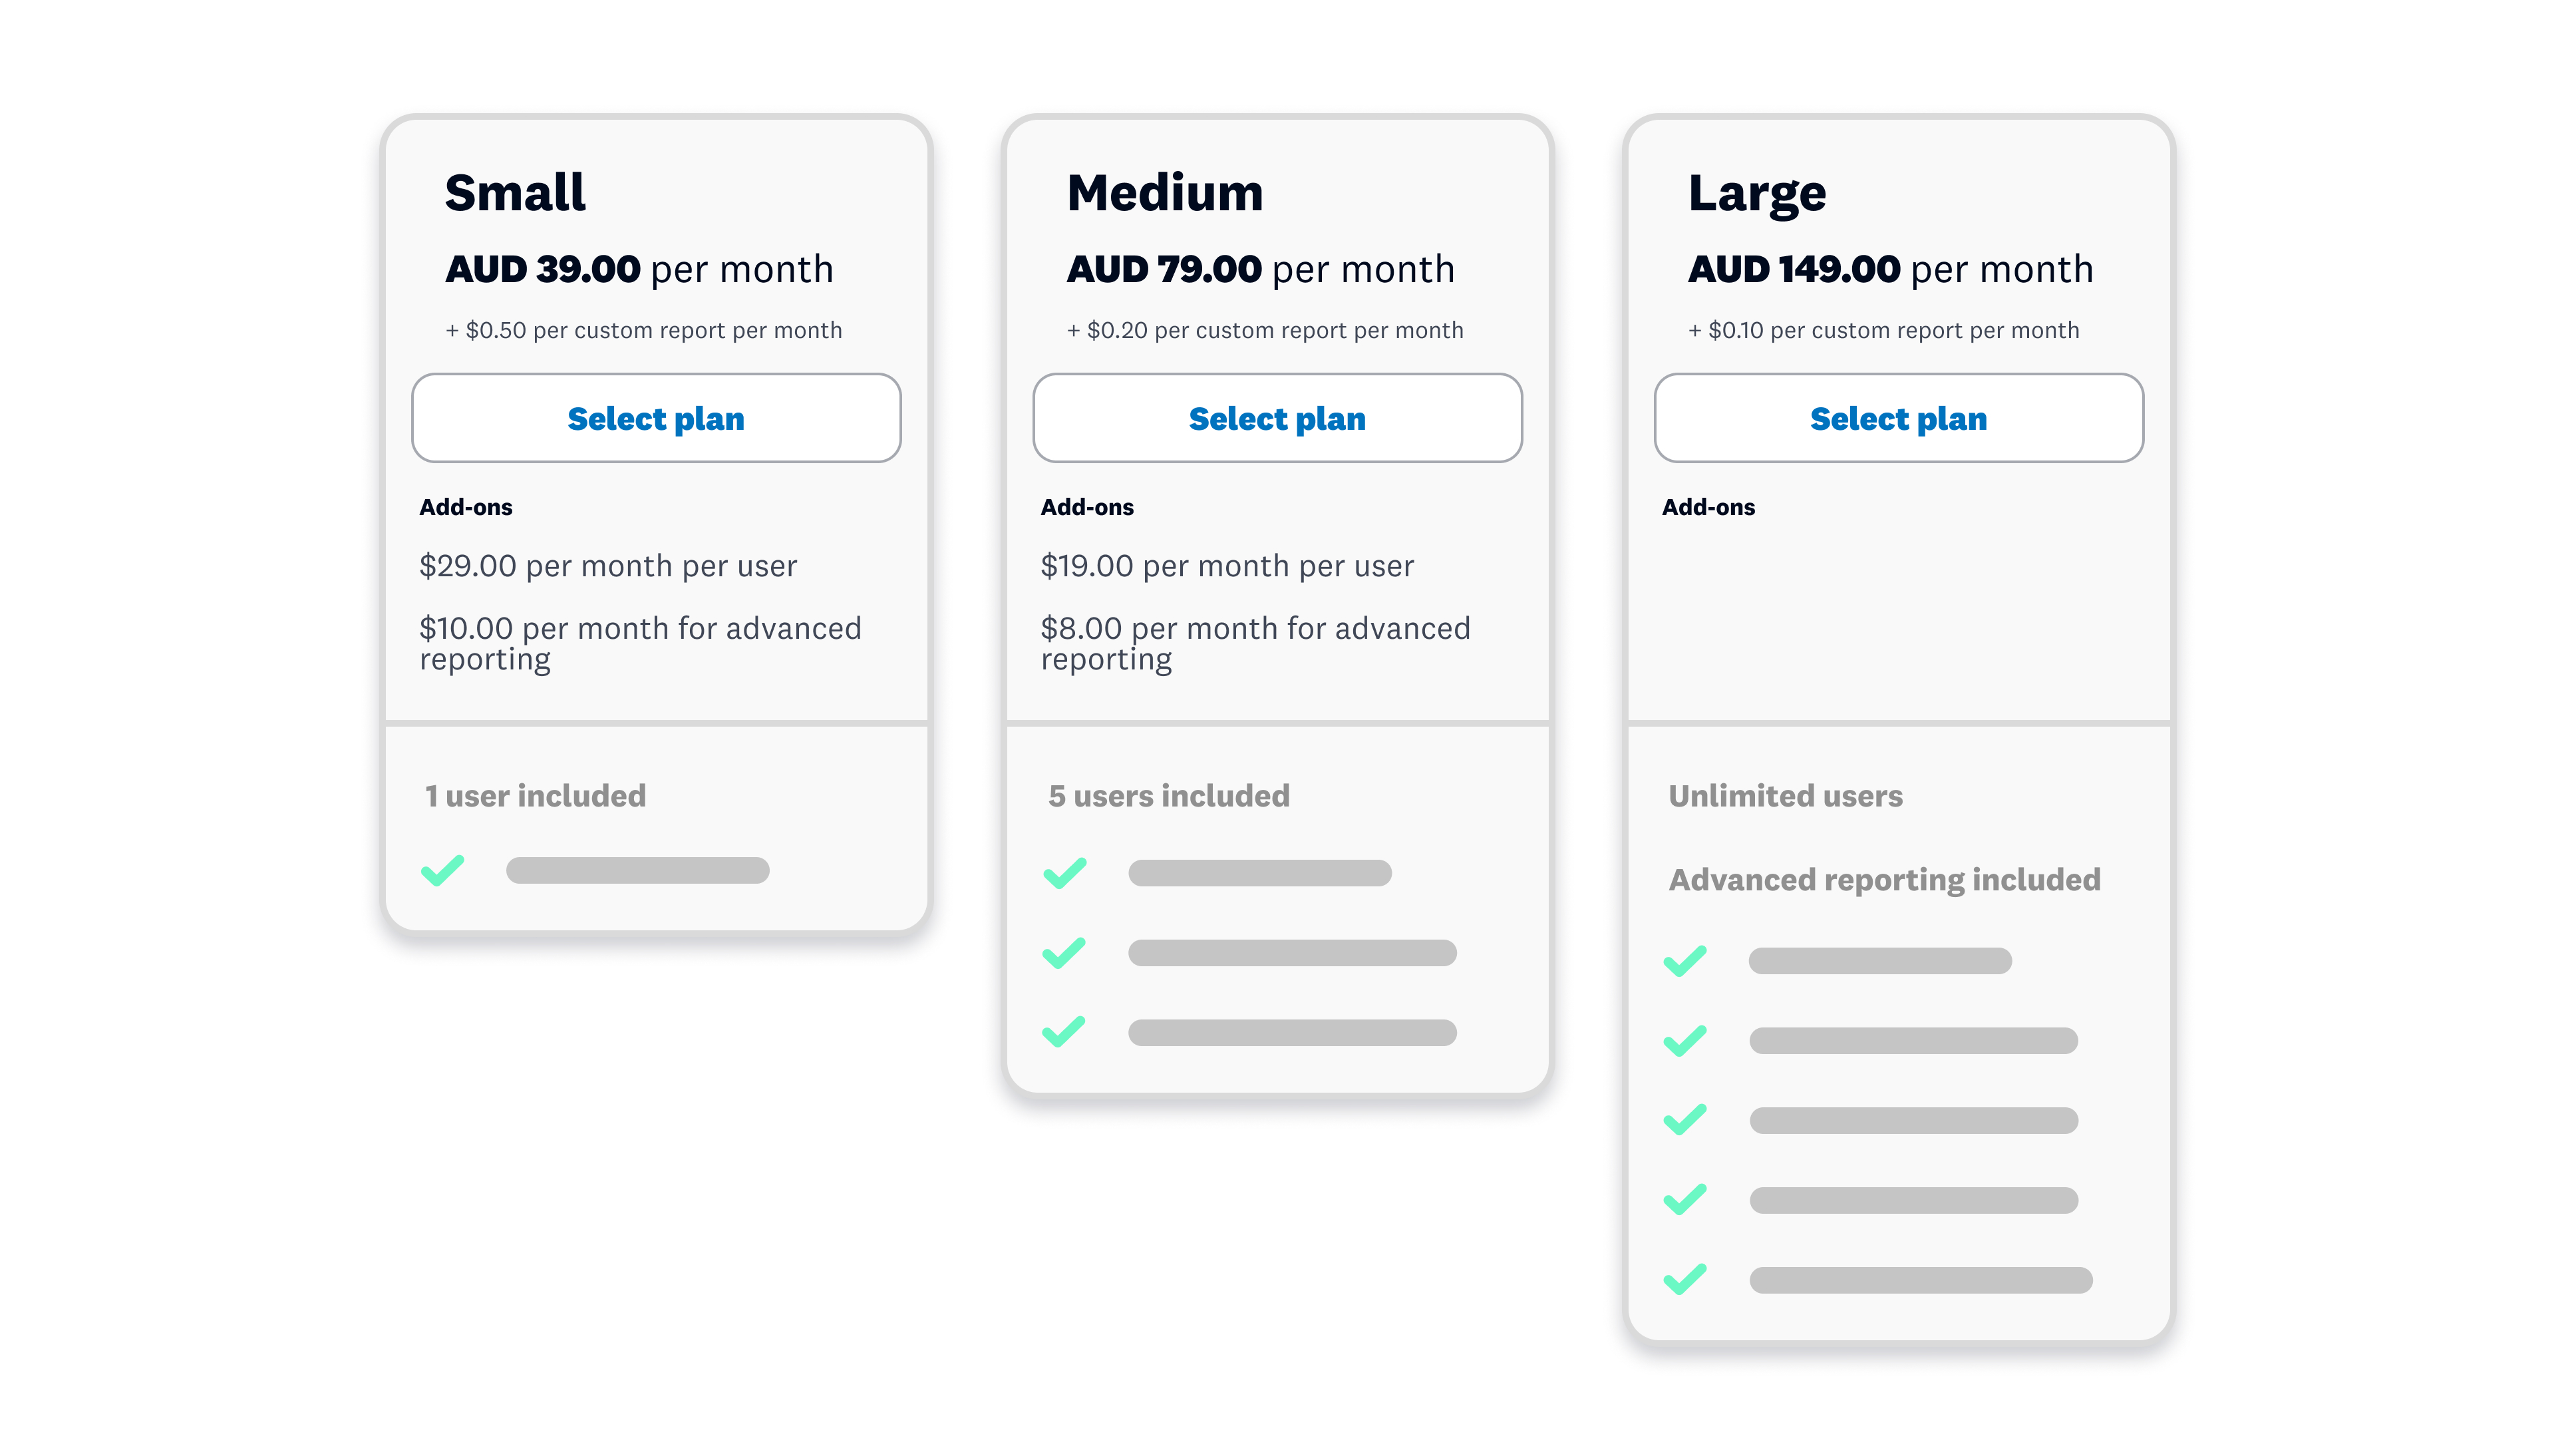Click the $8.00 advanced reporting add-on text
Viewport: 2556px width, 1456px height.
(x=1255, y=643)
